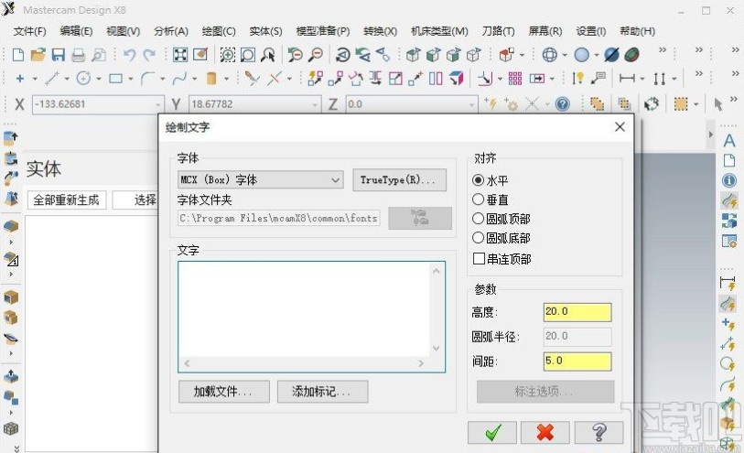Image resolution: width=744 pixels, height=453 pixels.
Task: Save using the floppy disk icon
Action: tap(58, 55)
